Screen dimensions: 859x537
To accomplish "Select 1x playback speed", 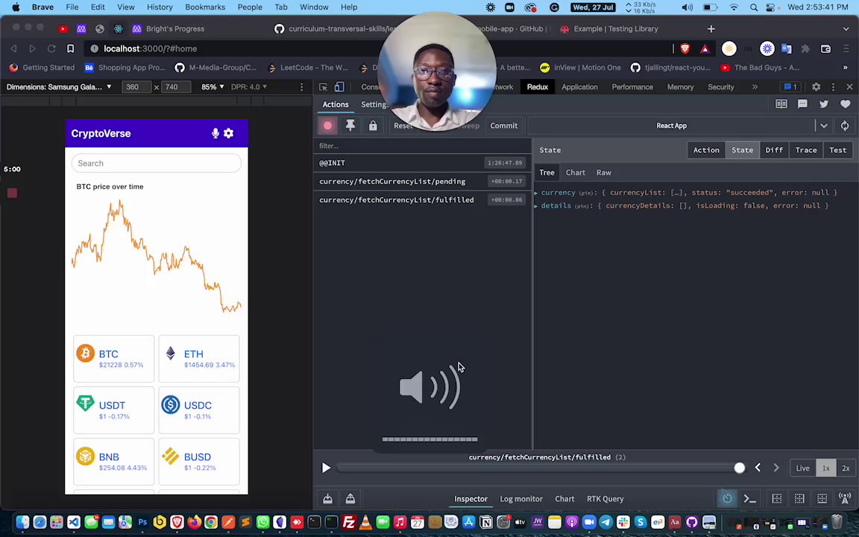I will coord(825,468).
